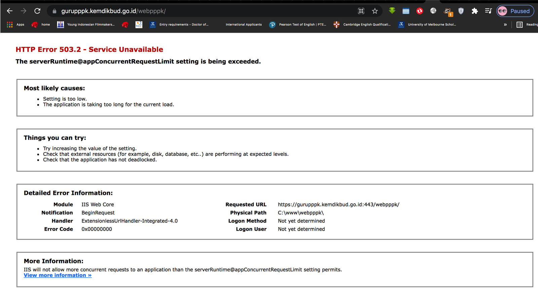The height and width of the screenshot is (303, 538).
Task: Open the media controls playlist icon
Action: [488, 11]
